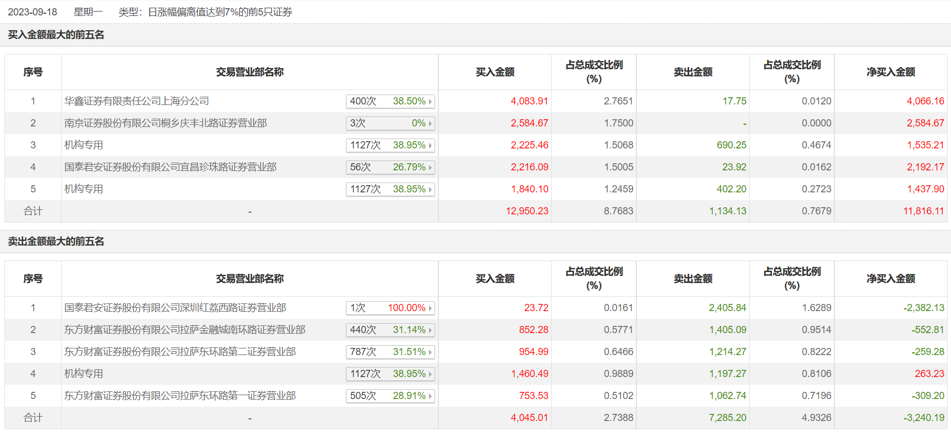Expand 1127次 badge in the 1,460.49 row
Screen dimensions: 951x432
tap(391, 374)
